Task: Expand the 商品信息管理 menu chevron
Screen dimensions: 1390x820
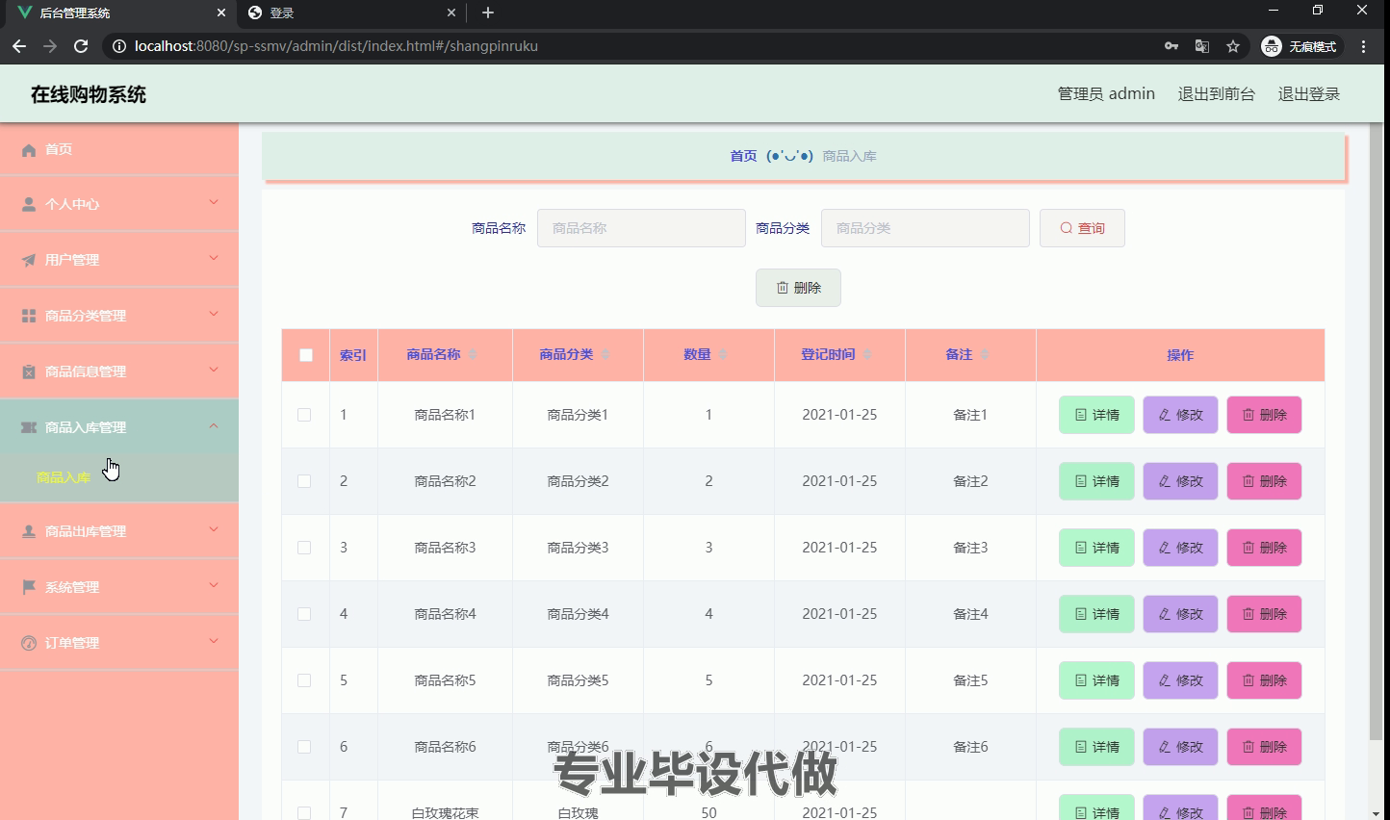Action: pyautogui.click(x=214, y=370)
